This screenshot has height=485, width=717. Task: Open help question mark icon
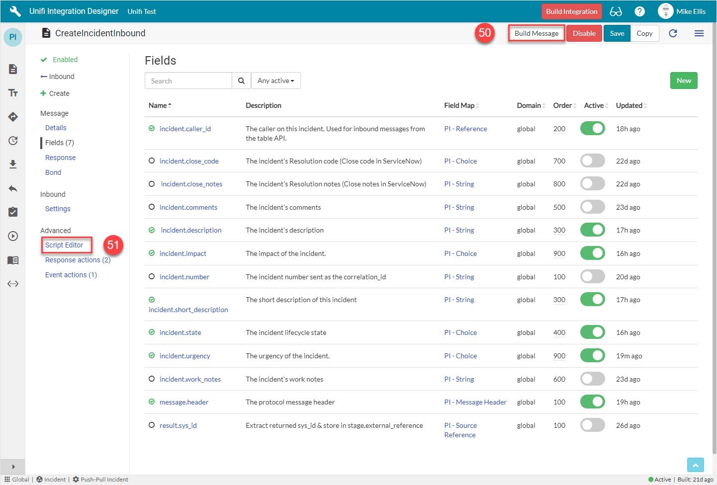point(640,11)
